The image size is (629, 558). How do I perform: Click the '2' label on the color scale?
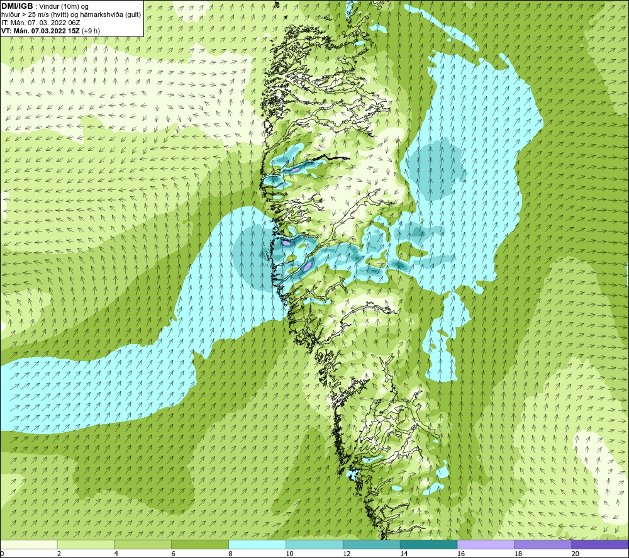click(59, 554)
